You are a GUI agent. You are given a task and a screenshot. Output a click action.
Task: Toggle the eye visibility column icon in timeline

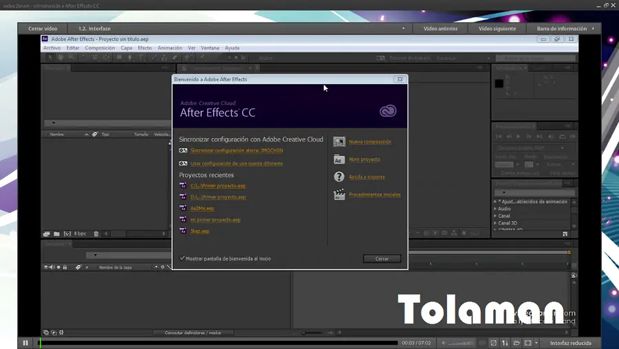pyautogui.click(x=46, y=267)
